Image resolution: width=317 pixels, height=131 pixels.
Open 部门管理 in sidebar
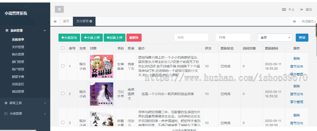[18, 62]
